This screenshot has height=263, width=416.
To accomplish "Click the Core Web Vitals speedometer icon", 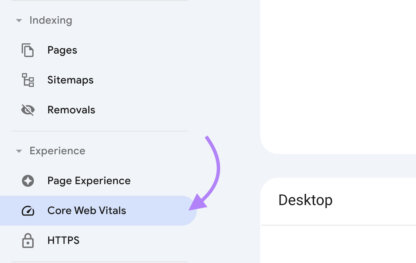I will tap(28, 211).
